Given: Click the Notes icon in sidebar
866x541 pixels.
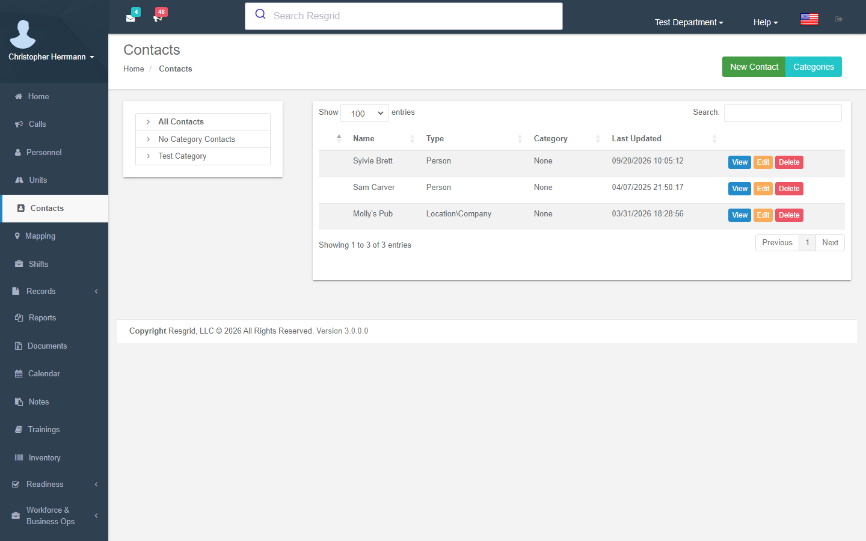Looking at the screenshot, I should (x=19, y=402).
